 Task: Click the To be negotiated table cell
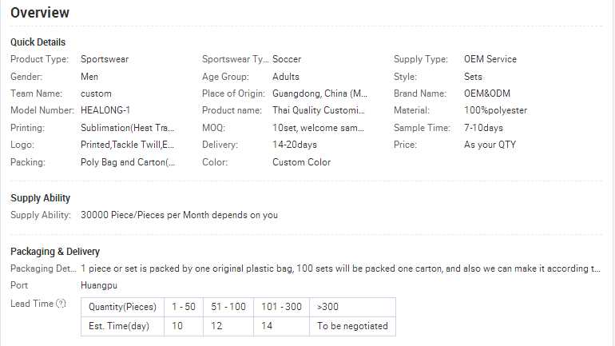(352, 325)
